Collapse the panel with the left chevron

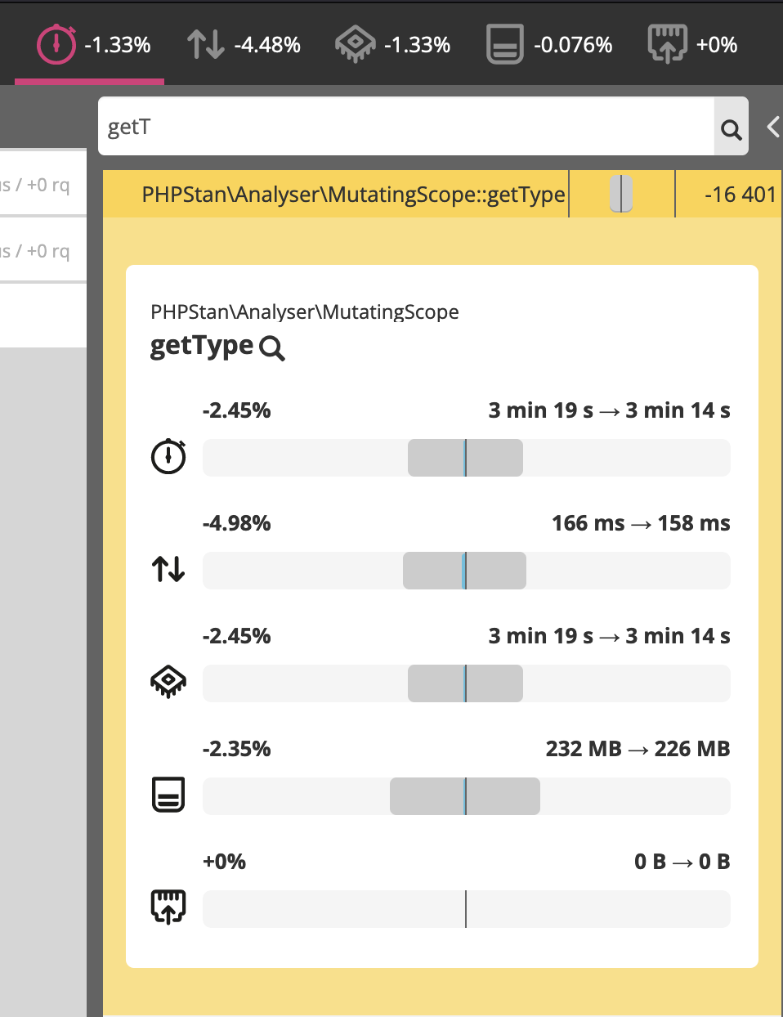[772, 127]
